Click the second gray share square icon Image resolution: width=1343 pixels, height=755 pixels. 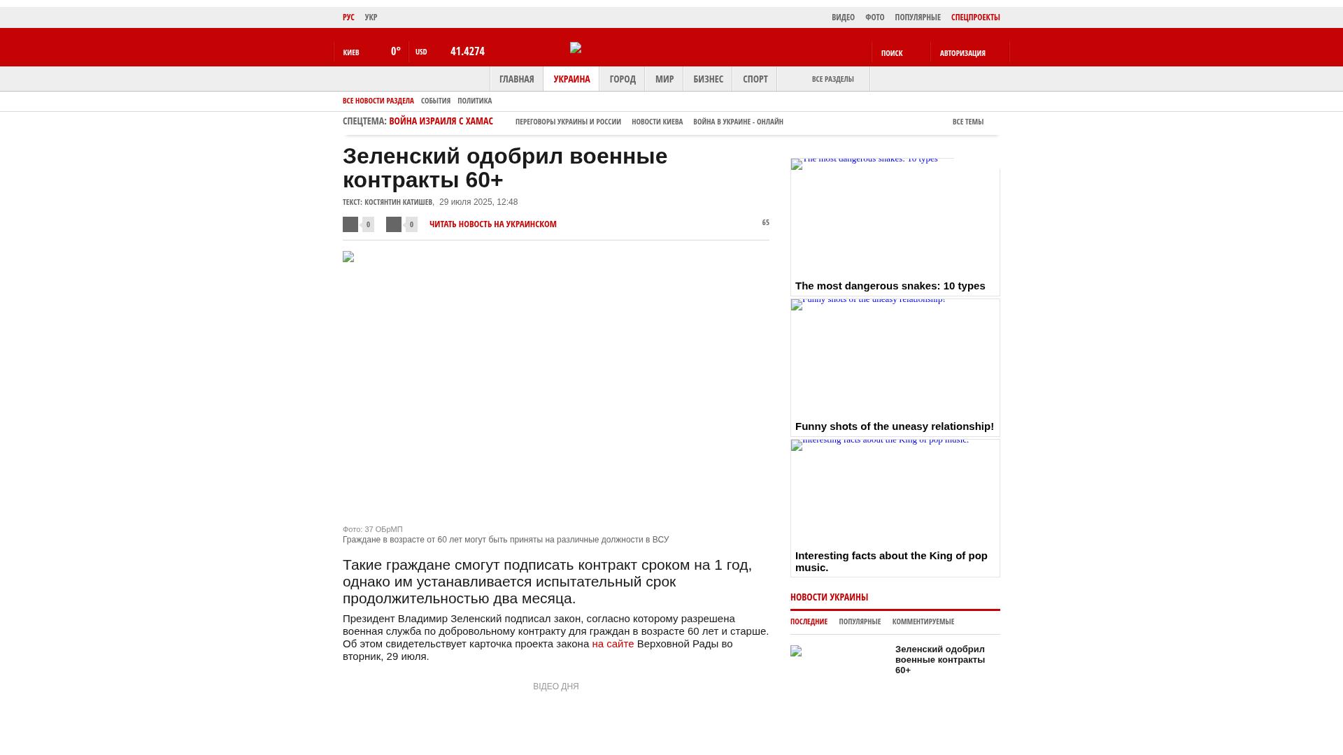[394, 224]
